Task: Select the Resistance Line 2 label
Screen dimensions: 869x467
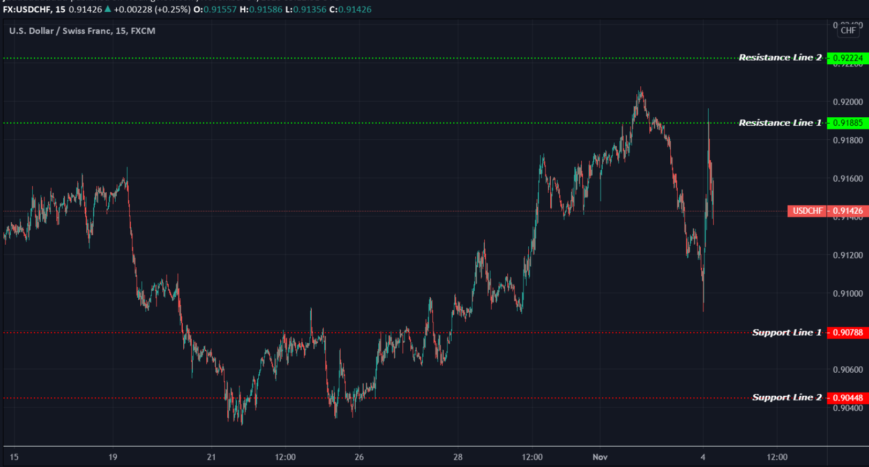Action: coord(780,57)
